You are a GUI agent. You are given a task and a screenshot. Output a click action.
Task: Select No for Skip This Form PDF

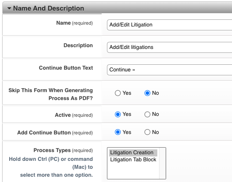pyautogui.click(x=147, y=93)
